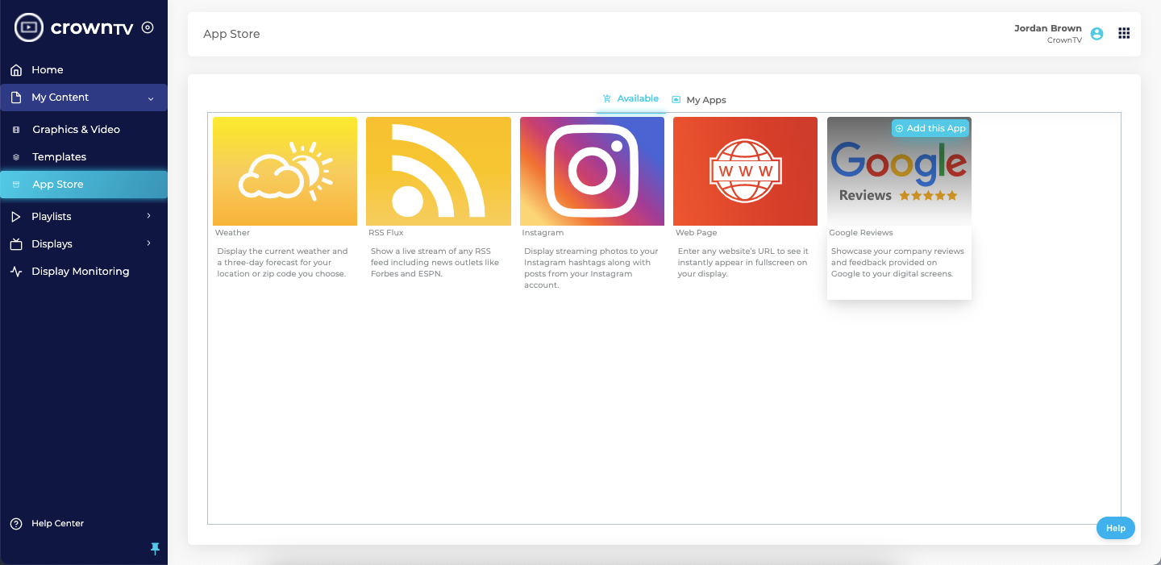Select the Instagram app thumbnail

click(592, 171)
